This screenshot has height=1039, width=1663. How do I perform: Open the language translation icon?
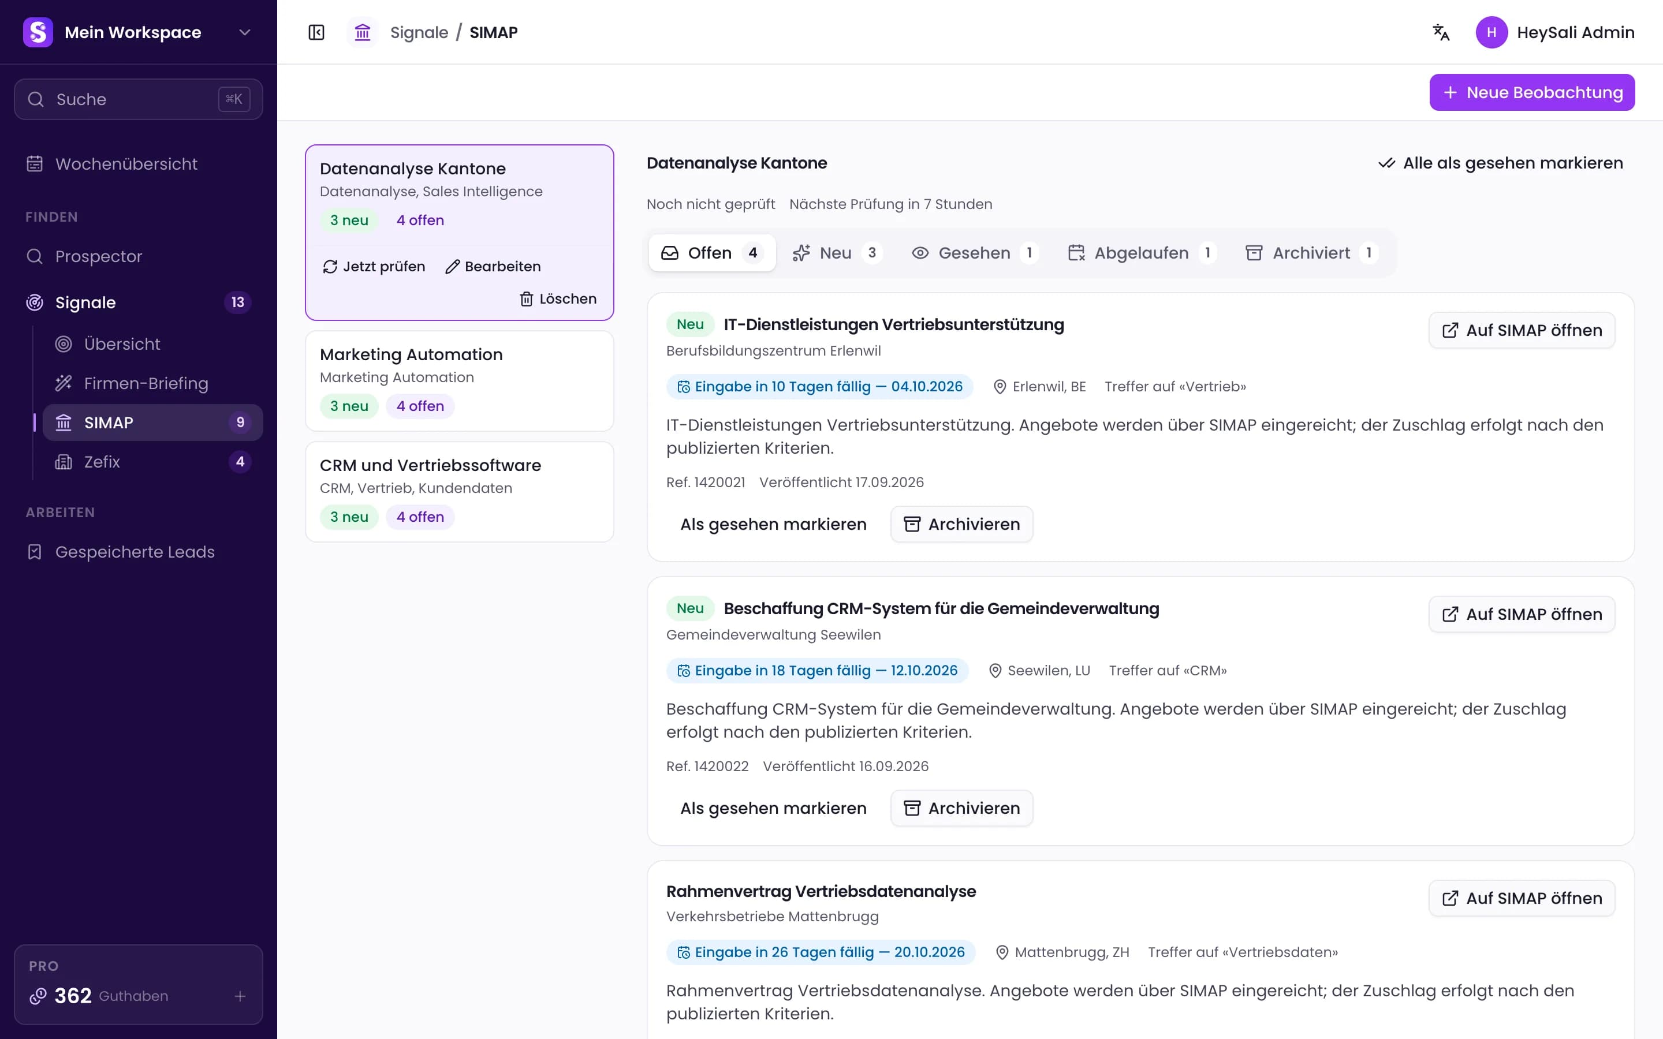pyautogui.click(x=1441, y=32)
